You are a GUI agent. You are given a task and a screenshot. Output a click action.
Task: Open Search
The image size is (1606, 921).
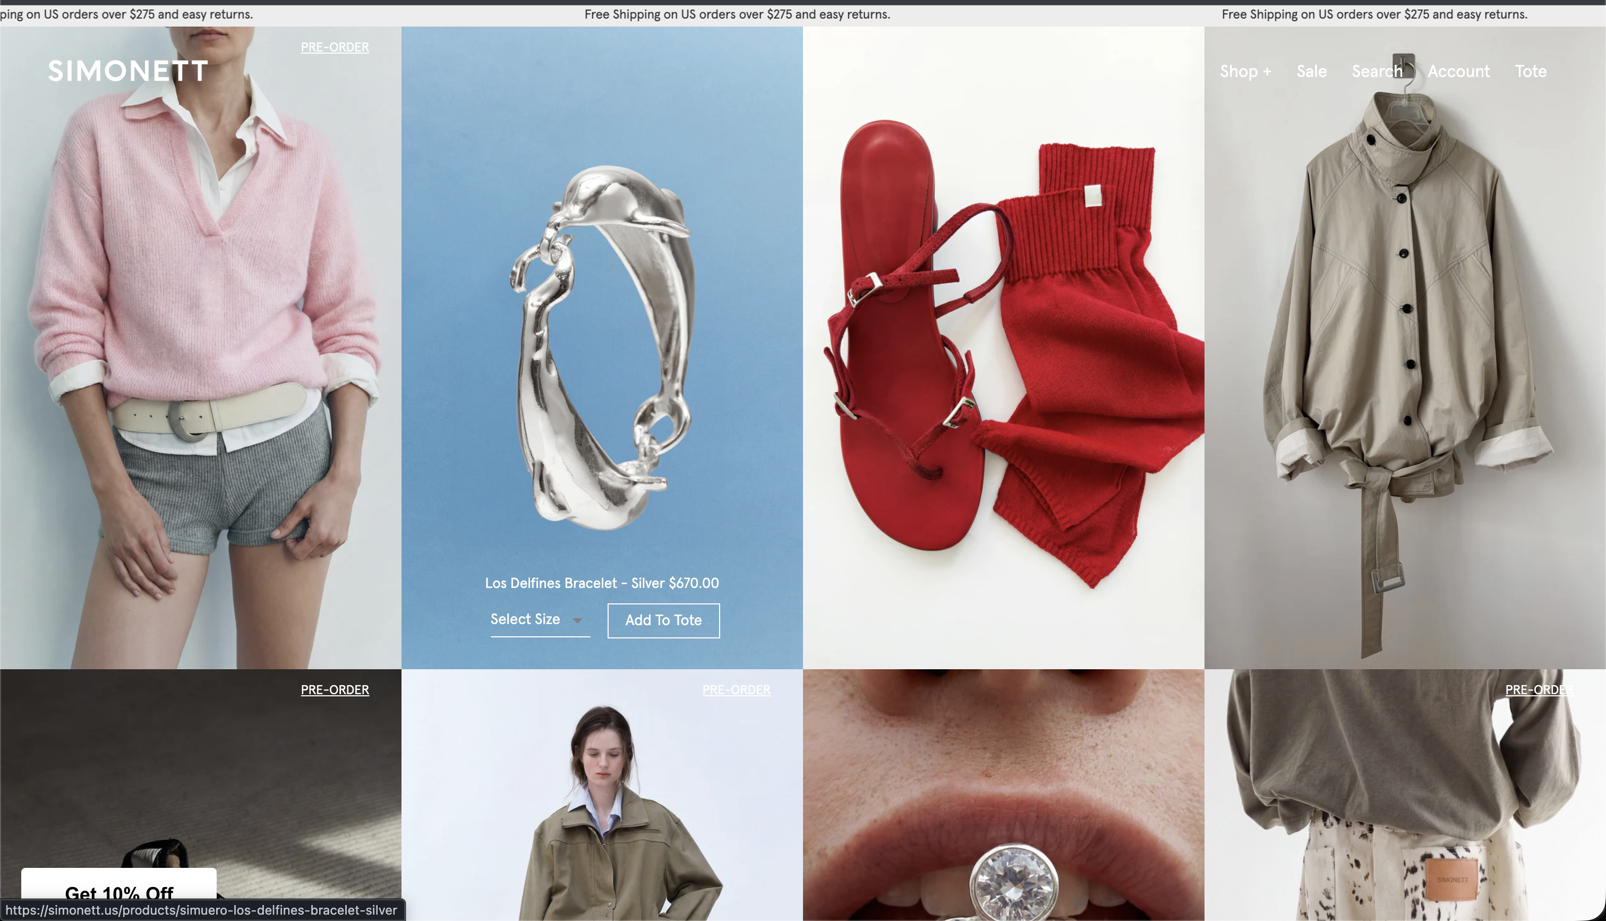pyautogui.click(x=1377, y=72)
